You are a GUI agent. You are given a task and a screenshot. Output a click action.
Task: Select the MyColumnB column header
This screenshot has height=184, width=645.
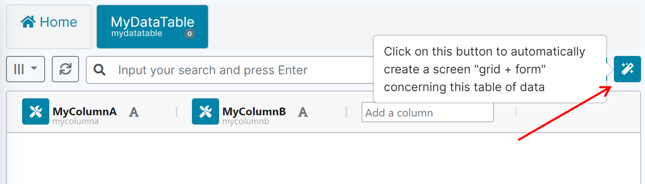254,111
